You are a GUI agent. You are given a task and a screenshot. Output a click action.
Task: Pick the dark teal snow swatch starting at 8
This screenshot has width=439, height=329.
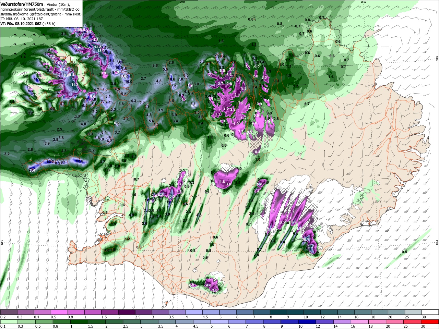point(278,312)
